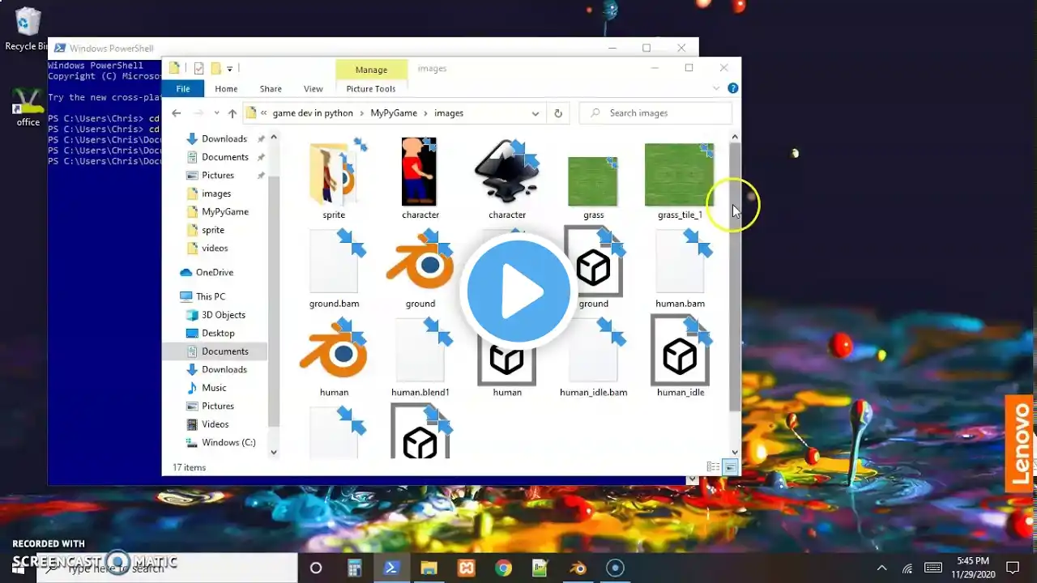Open Music under This PC

(214, 388)
